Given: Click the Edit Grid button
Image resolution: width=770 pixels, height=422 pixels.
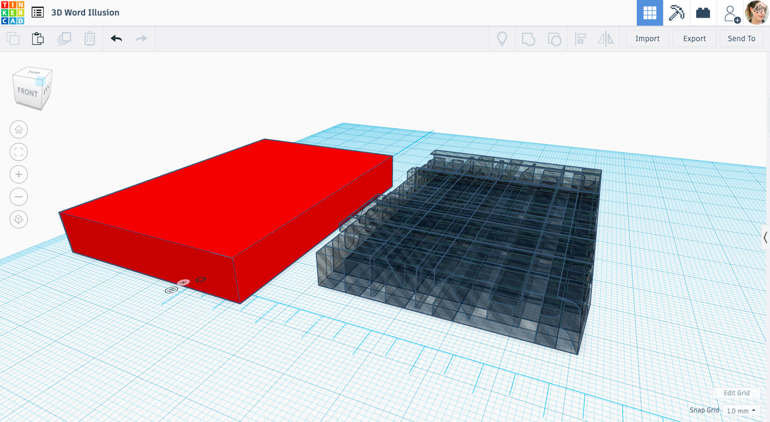Looking at the screenshot, I should [x=736, y=393].
